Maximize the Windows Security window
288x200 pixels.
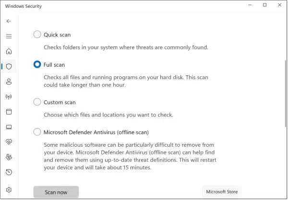264,5
